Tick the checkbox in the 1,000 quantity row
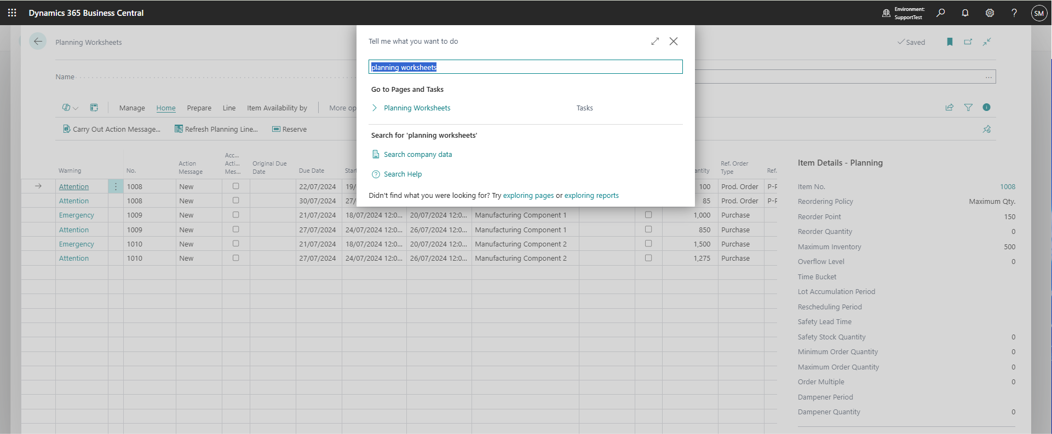 click(648, 215)
